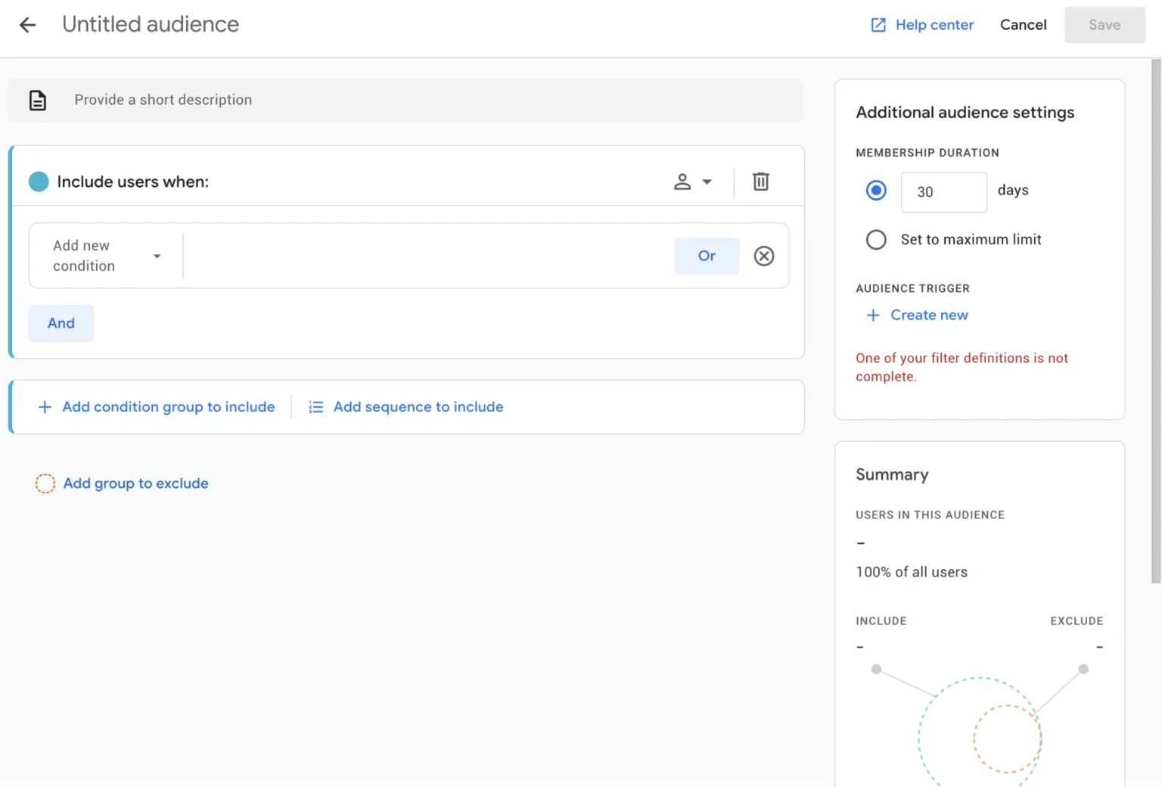
Task: Click the plus icon beside Create new
Action: point(872,315)
